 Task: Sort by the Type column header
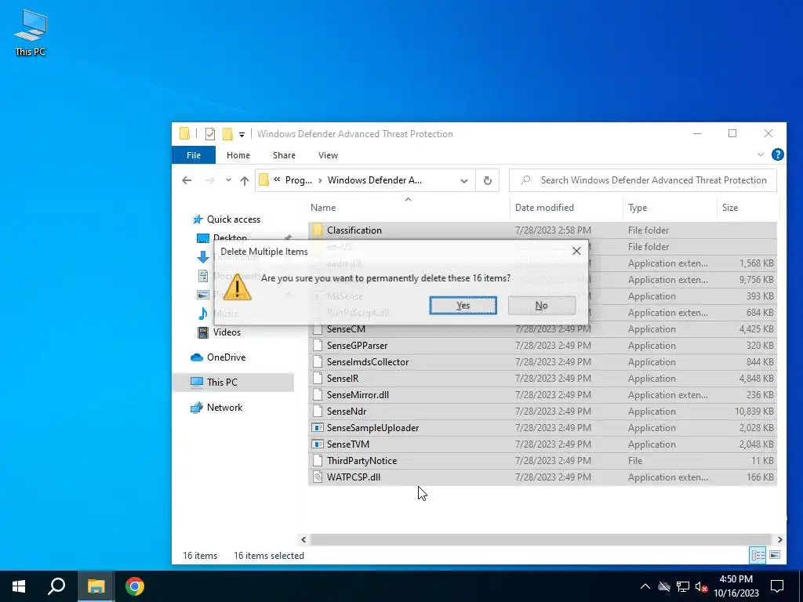click(x=638, y=207)
